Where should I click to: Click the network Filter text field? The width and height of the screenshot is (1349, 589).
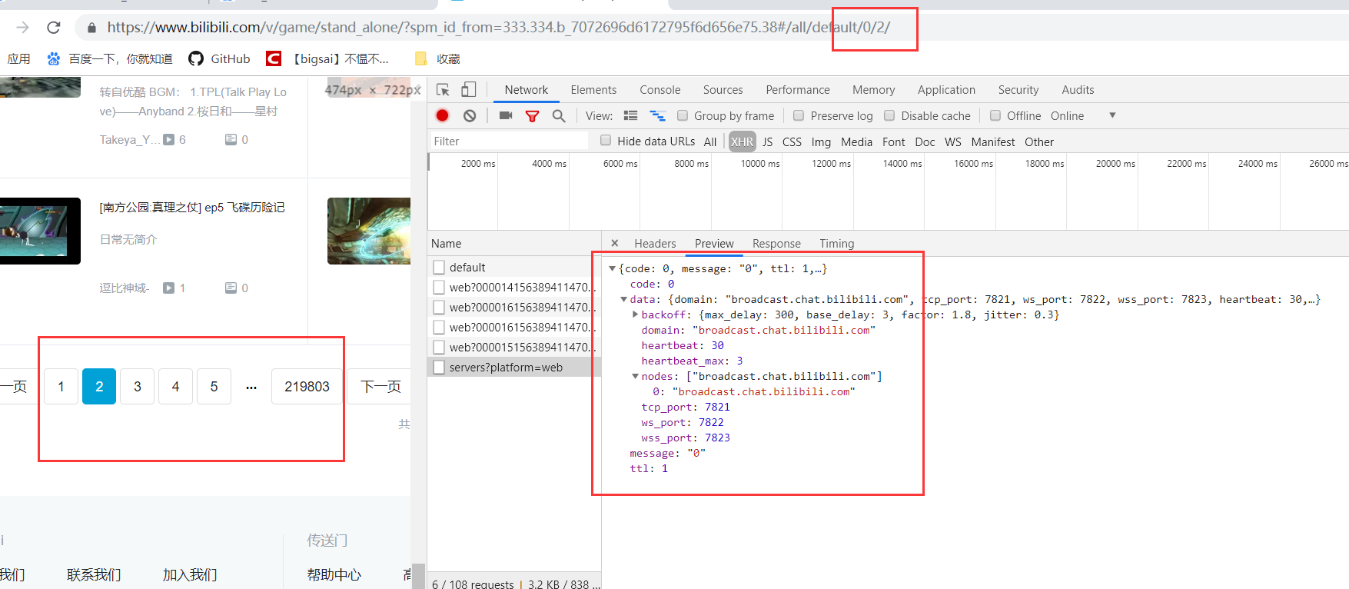click(x=509, y=141)
